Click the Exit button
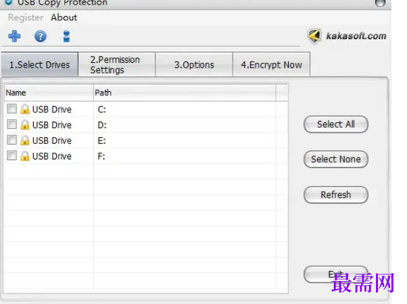 click(336, 274)
